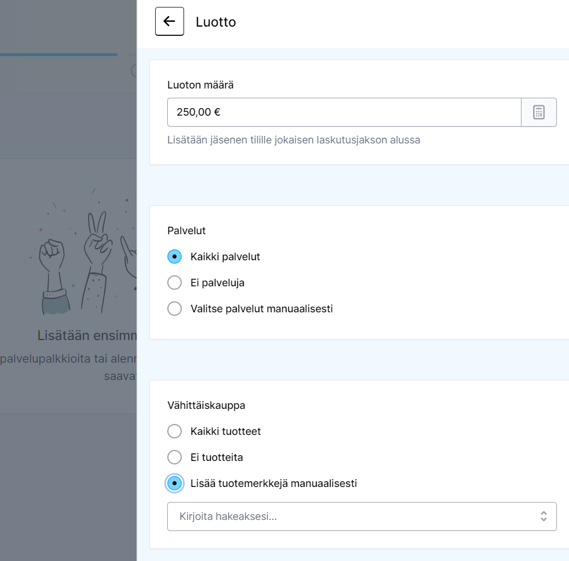Click the 'Luoton määrä' amount field
Image resolution: width=569 pixels, height=561 pixels.
[344, 112]
